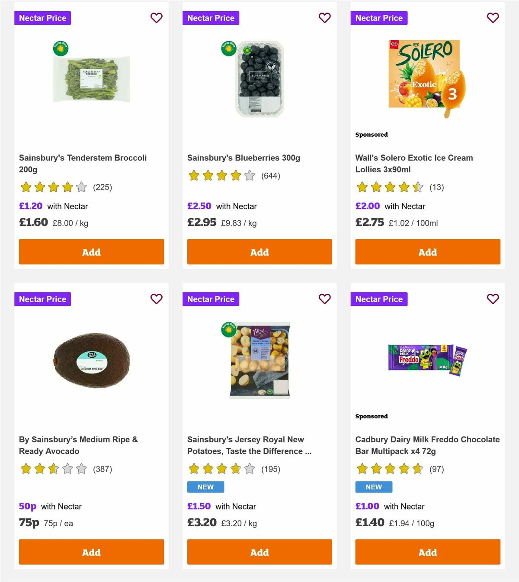Click the heart icon on Solero Exotic card
Screen dimensions: 519x582
493,18
